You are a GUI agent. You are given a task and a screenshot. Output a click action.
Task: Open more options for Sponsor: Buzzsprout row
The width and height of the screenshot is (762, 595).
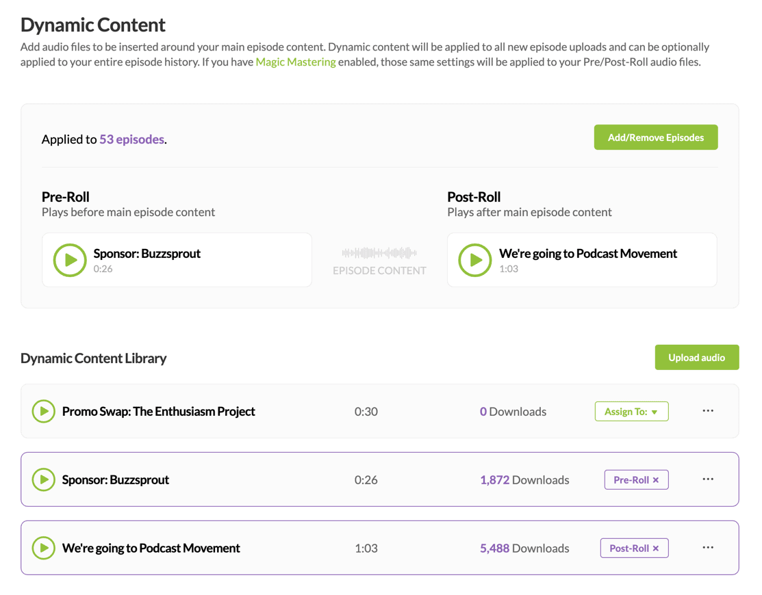pyautogui.click(x=708, y=479)
